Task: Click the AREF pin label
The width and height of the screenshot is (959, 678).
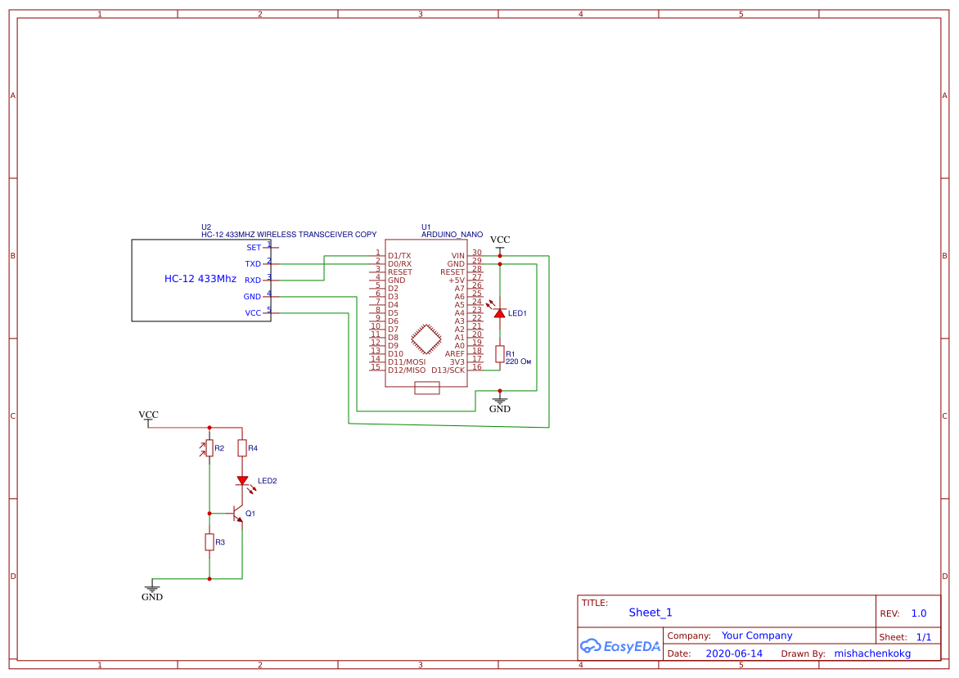Action: click(x=455, y=354)
